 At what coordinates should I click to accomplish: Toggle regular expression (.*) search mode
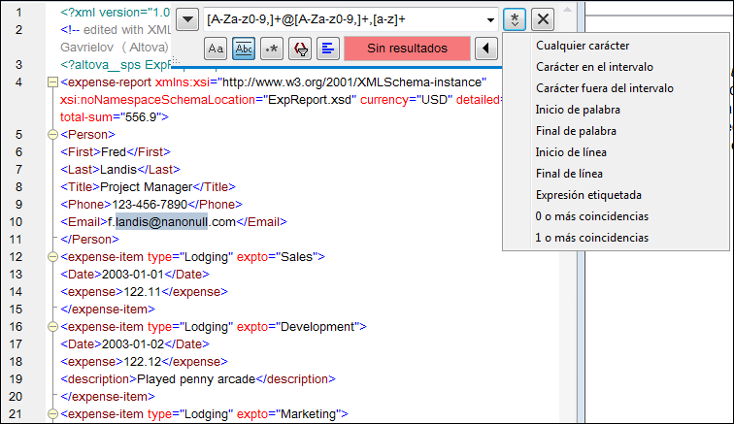(x=273, y=49)
